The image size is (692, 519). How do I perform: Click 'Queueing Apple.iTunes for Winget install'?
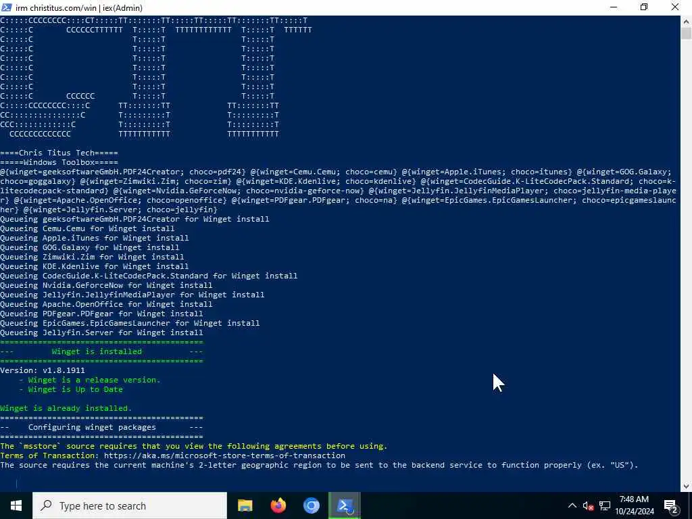(x=95, y=238)
